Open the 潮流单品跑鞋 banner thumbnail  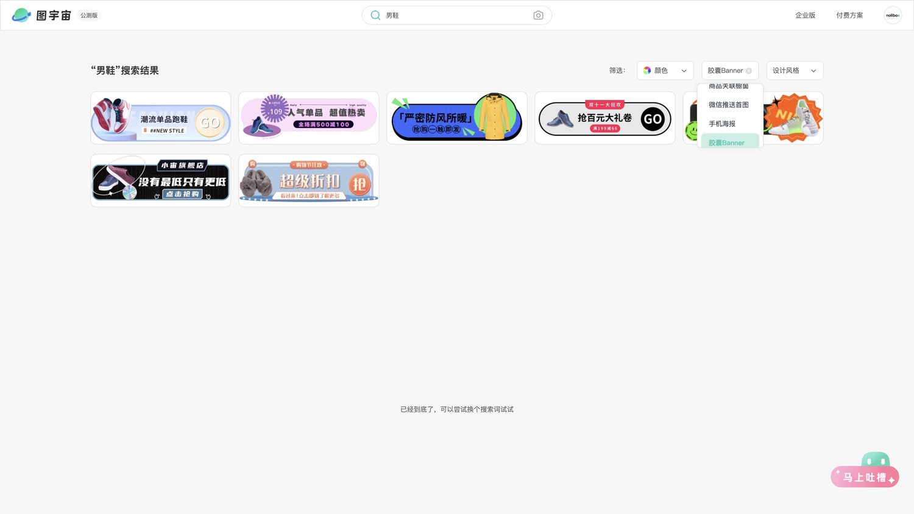pos(161,118)
